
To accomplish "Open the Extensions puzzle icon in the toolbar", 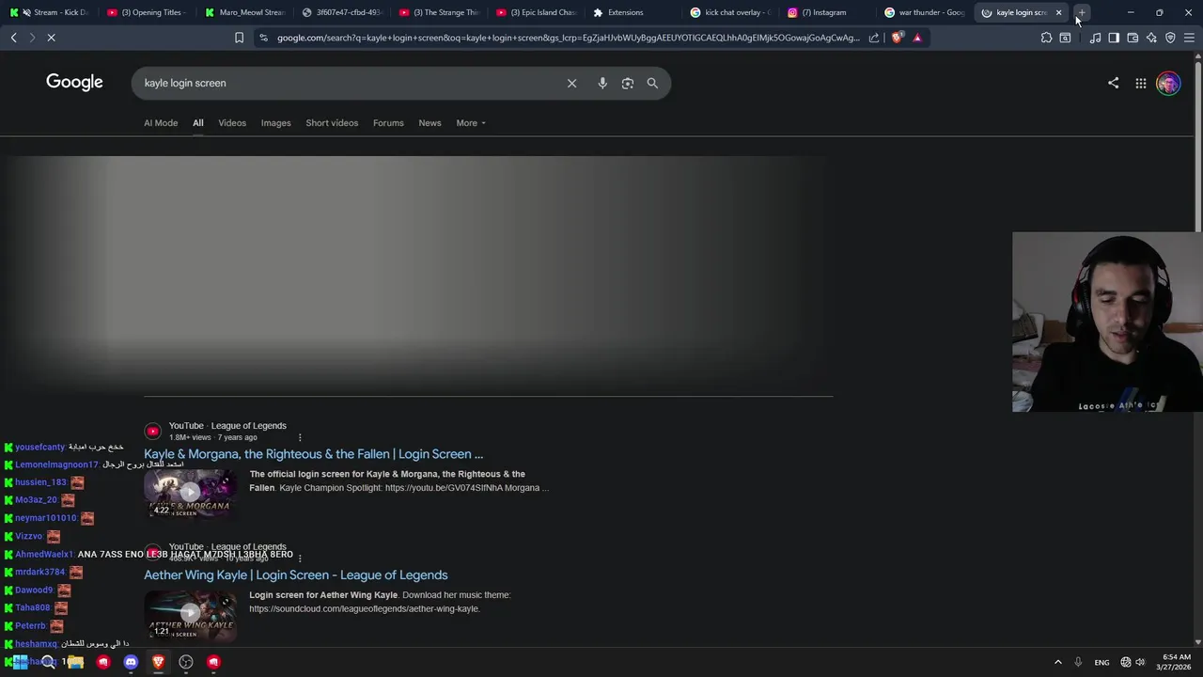I will point(1046,38).
